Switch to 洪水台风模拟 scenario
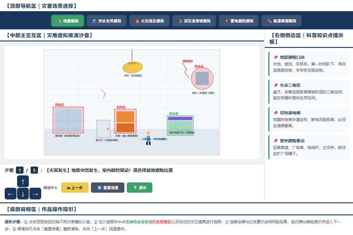The width and height of the screenshot is (353, 235). [106, 21]
